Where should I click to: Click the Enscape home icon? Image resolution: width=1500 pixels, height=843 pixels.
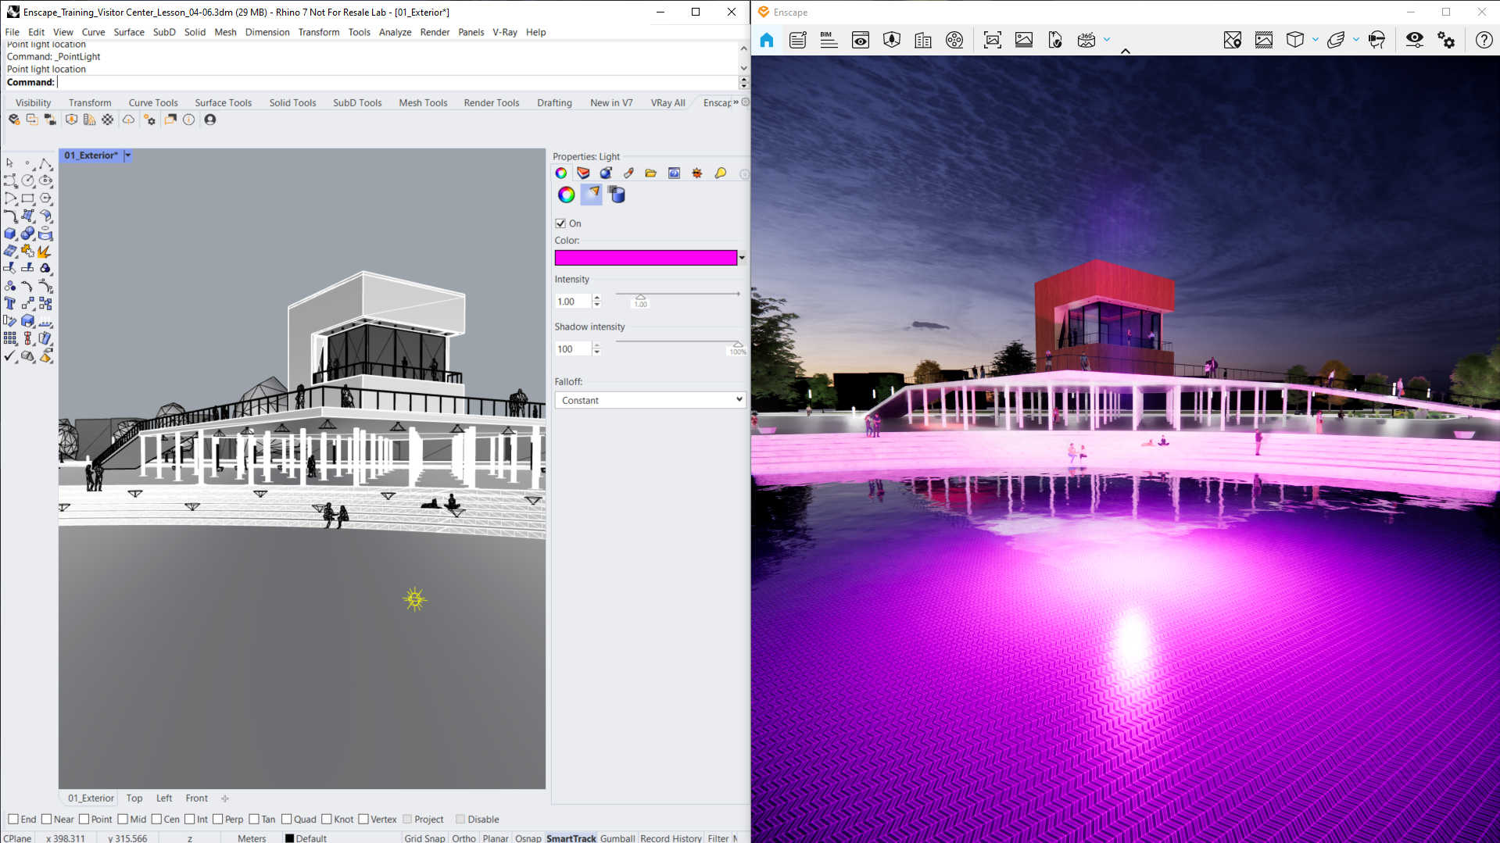[767, 40]
